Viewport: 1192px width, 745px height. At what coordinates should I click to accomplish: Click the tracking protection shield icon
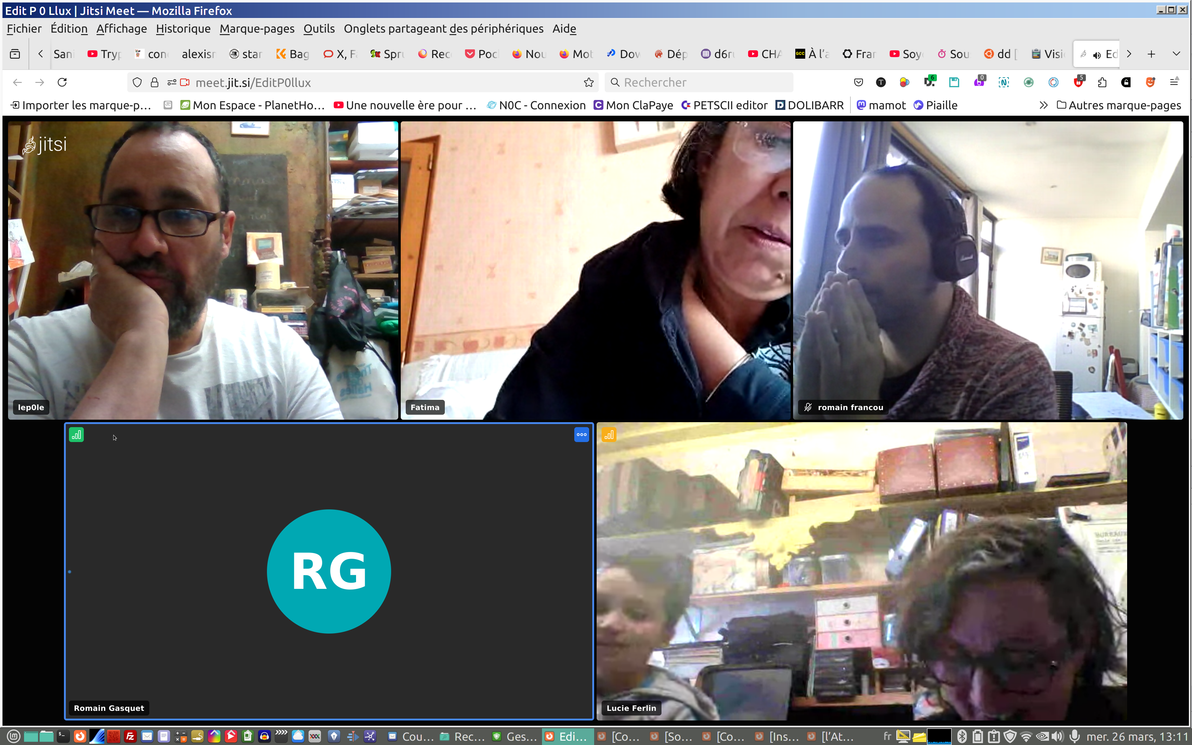[x=138, y=82]
